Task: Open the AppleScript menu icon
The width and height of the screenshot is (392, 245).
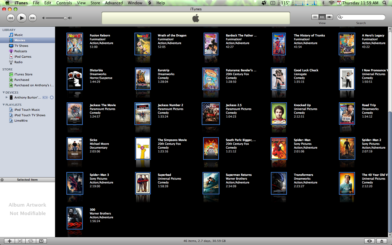Action: [x=149, y=3]
